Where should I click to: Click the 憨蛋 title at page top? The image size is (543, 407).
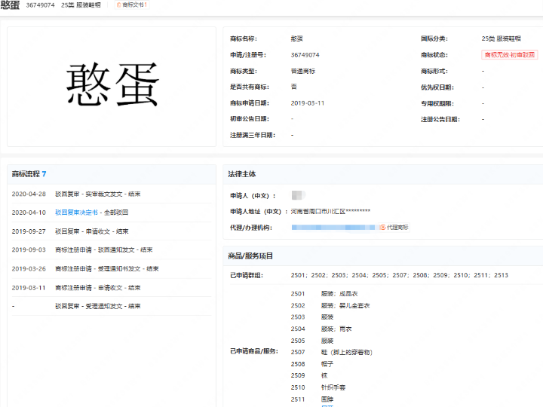click(x=10, y=5)
